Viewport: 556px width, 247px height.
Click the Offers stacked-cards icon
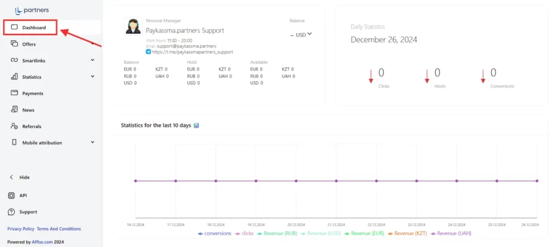[14, 43]
